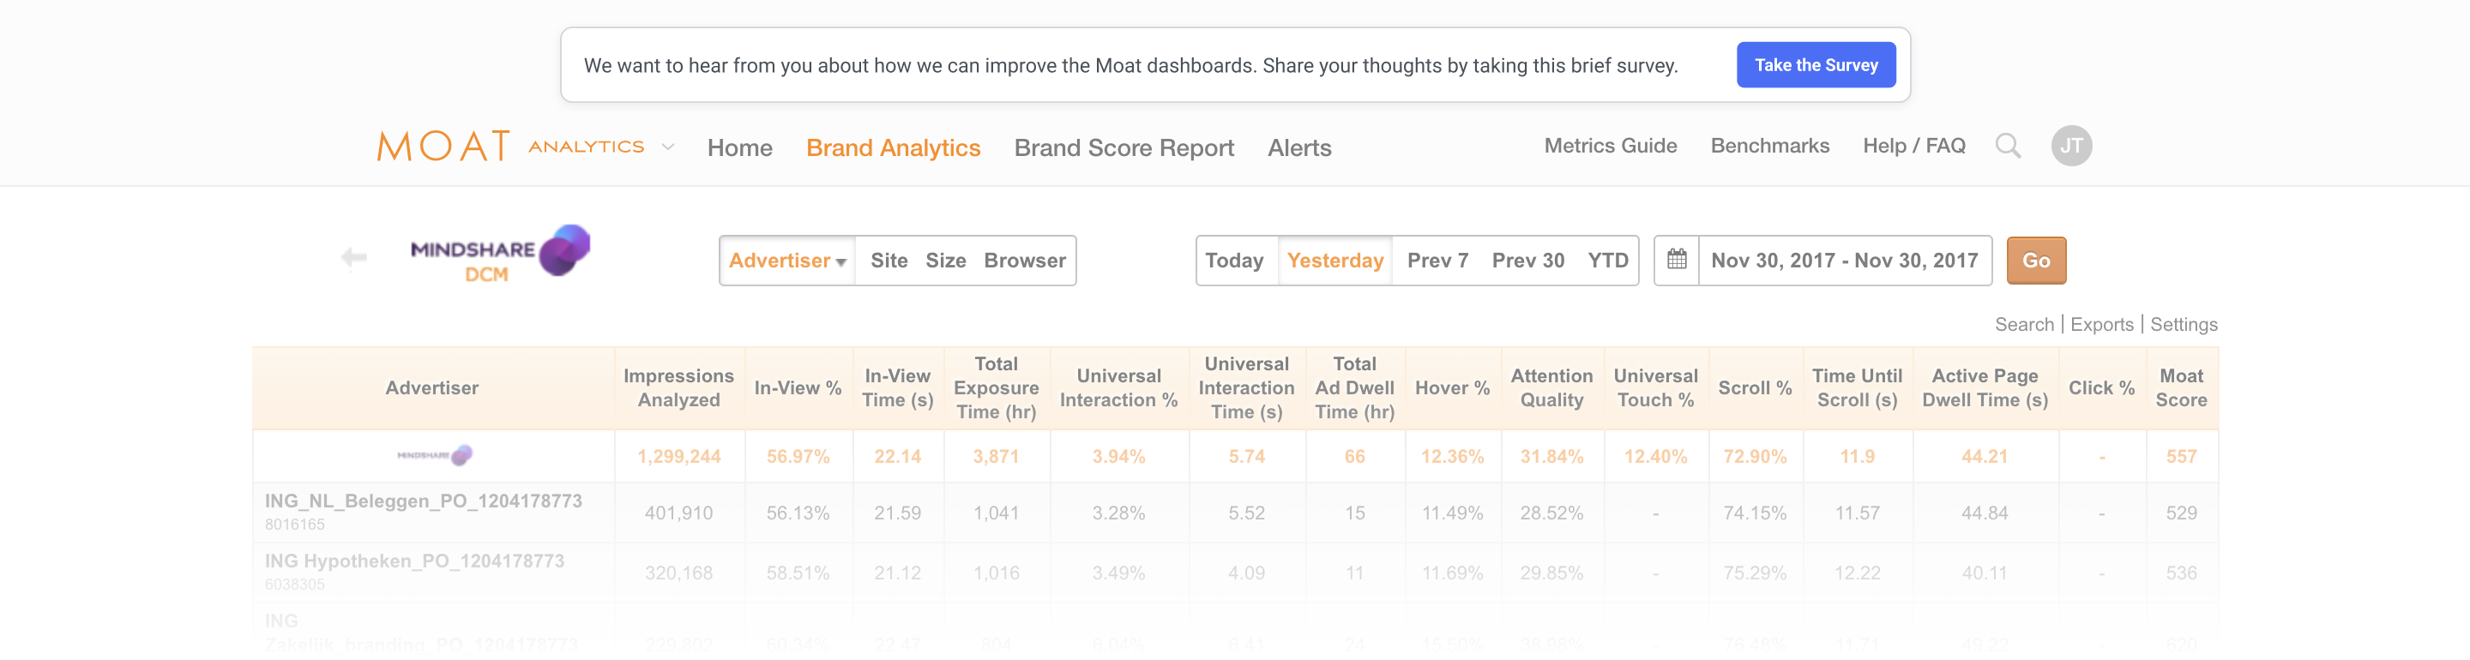Expand the Analytics product dropdown chevron

pos(668,147)
